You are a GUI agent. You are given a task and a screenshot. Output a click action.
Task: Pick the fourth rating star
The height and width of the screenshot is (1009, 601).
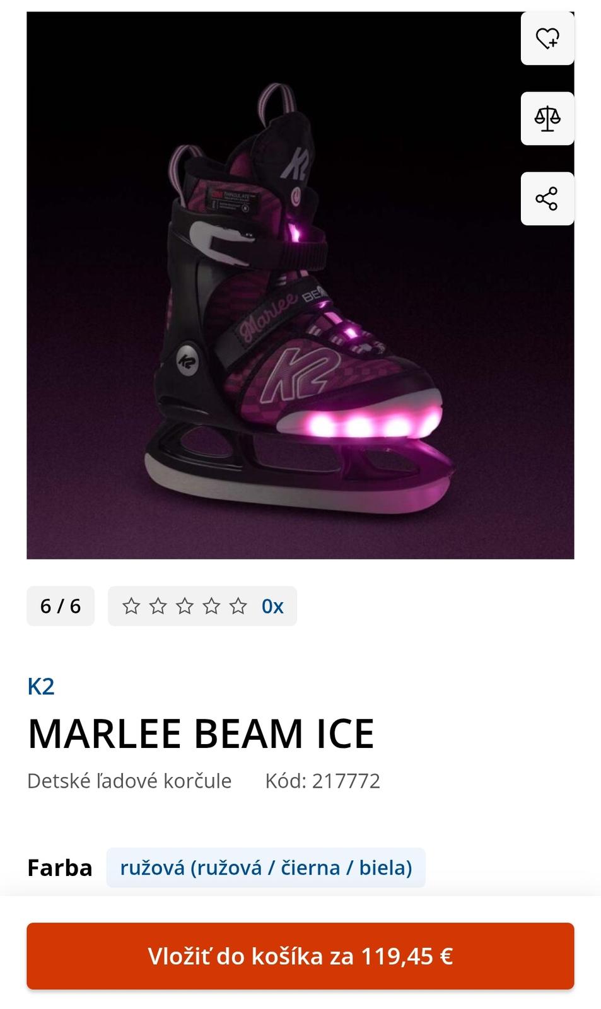coord(211,606)
